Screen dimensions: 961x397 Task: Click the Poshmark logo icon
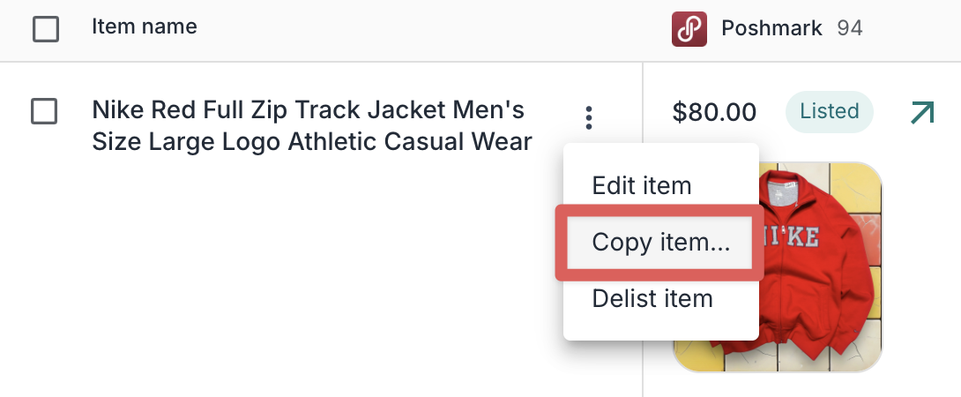(689, 29)
